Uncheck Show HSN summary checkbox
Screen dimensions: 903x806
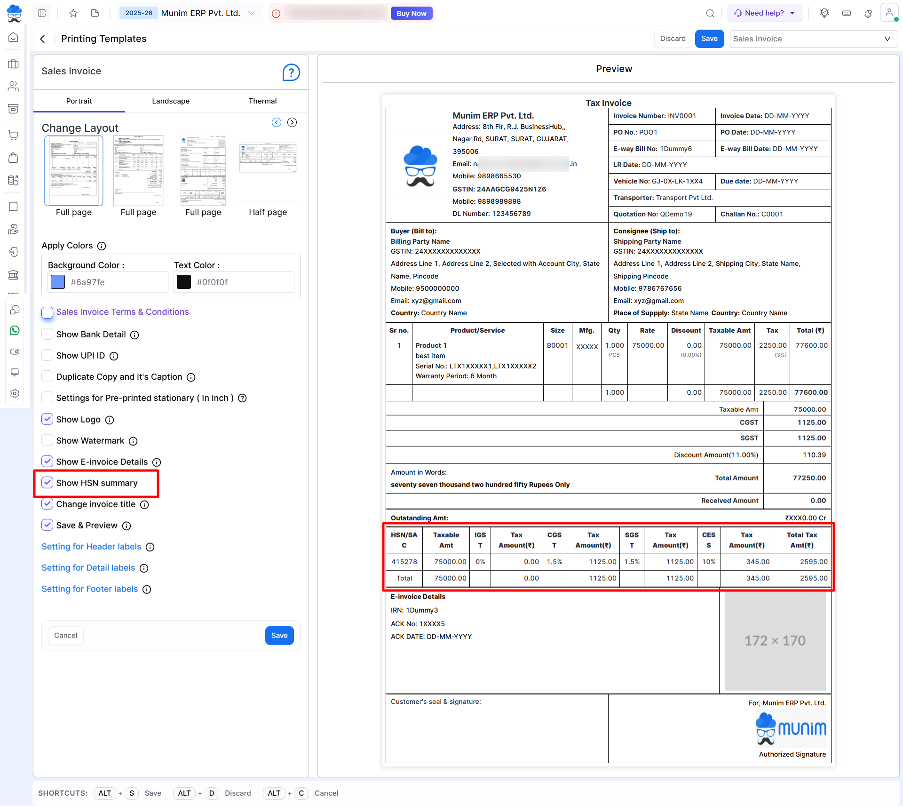click(48, 483)
